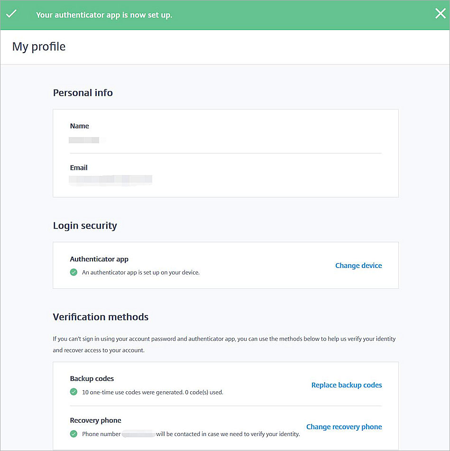Click the checkmark at the left of the setup notification
Viewport: 450px width, 451px height.
click(10, 13)
